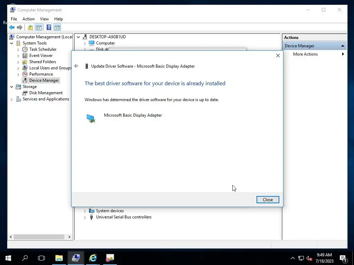Screen dimensions: 354x265
Task: Open Task View on the taskbar
Action: click(x=41, y=258)
